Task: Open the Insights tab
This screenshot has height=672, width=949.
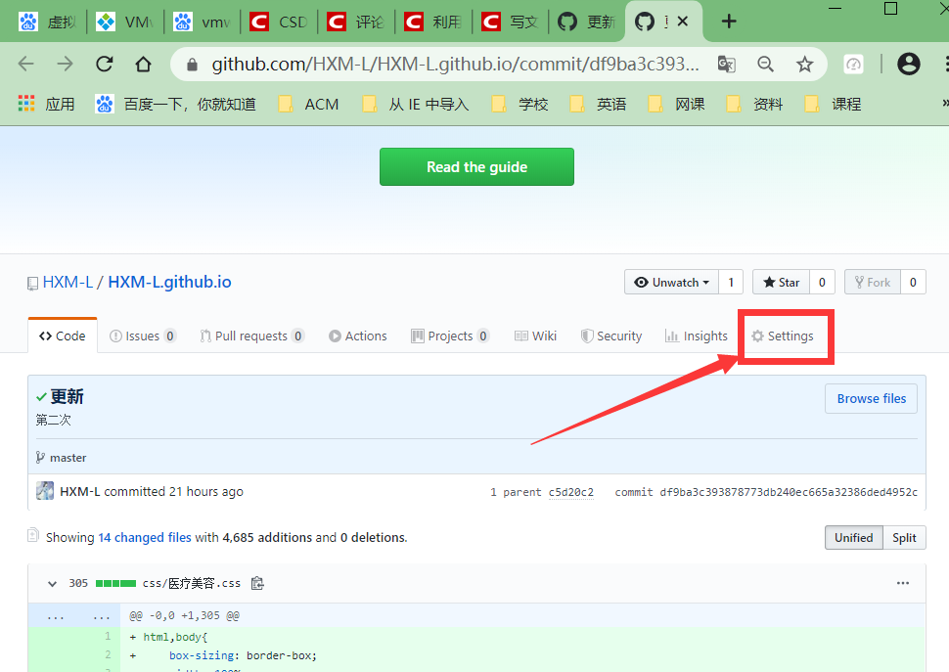Action: pos(696,336)
